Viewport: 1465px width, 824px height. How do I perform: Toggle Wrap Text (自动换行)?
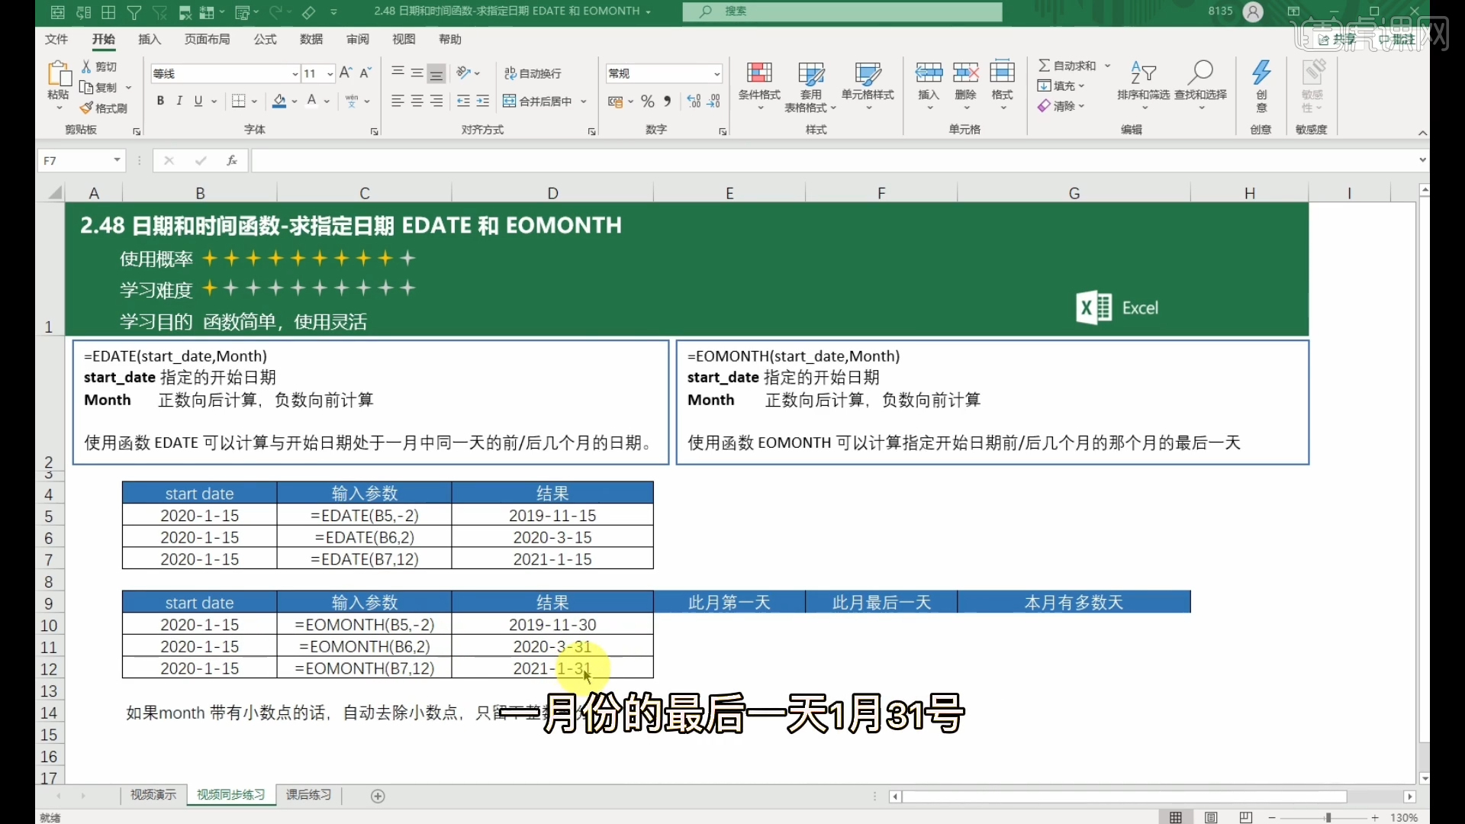pyautogui.click(x=533, y=73)
